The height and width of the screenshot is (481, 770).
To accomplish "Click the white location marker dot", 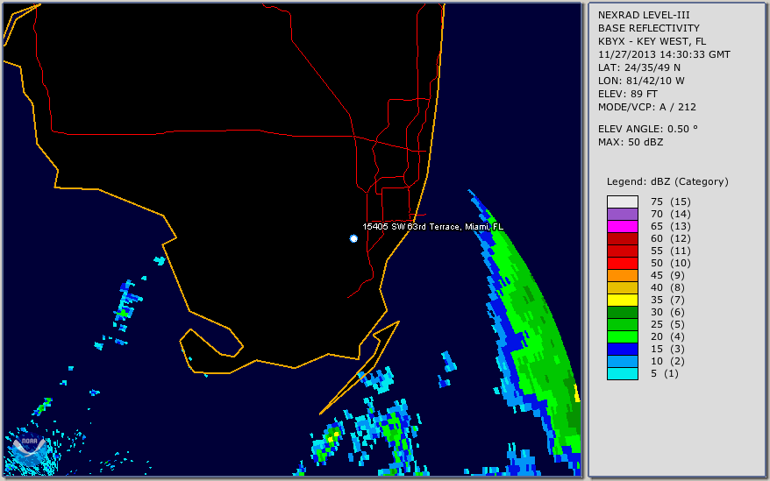I will (x=353, y=238).
